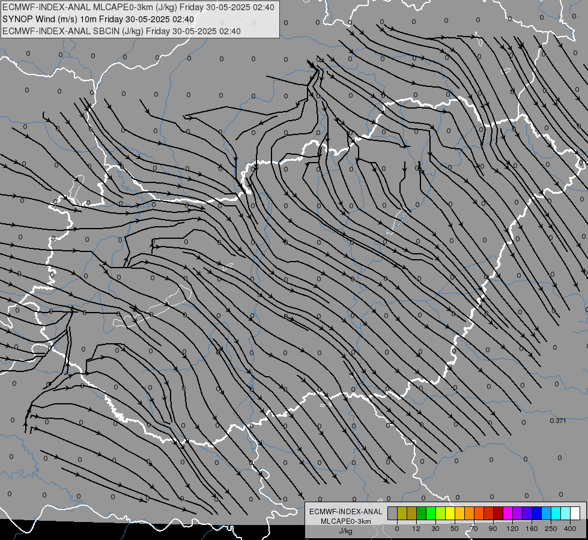Image resolution: width=588 pixels, height=540 pixels.
Task: Click the SYNOP Wind 10m title line
Action: click(99, 19)
